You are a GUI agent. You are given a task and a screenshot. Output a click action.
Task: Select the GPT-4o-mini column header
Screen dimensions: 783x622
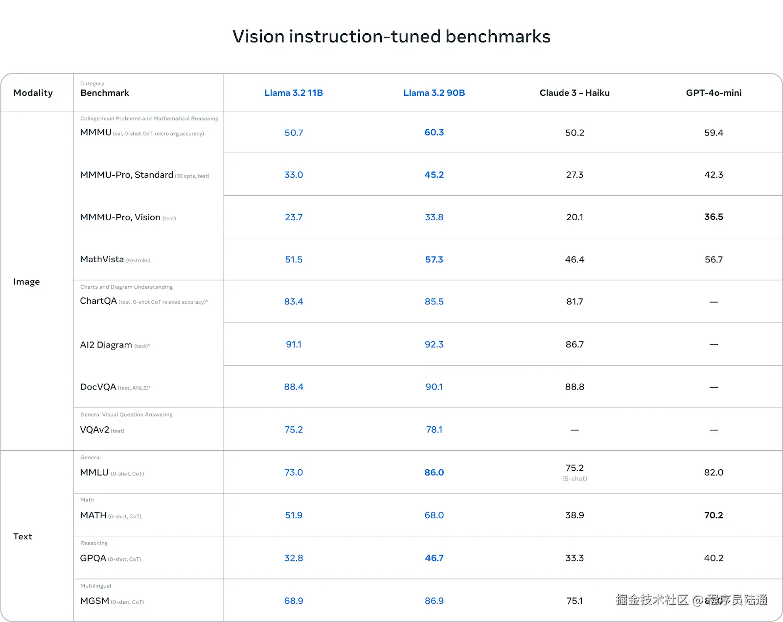pyautogui.click(x=714, y=93)
